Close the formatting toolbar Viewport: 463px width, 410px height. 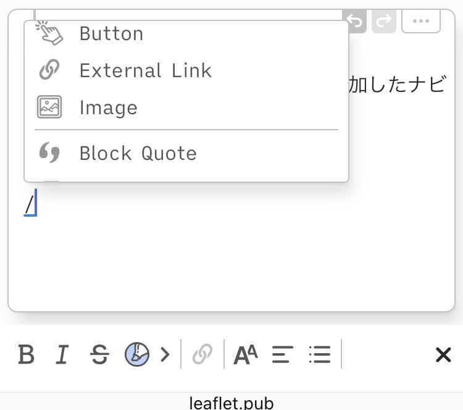pos(443,355)
